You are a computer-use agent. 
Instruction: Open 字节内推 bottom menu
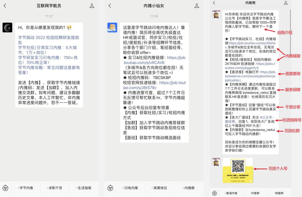tap(25, 188)
